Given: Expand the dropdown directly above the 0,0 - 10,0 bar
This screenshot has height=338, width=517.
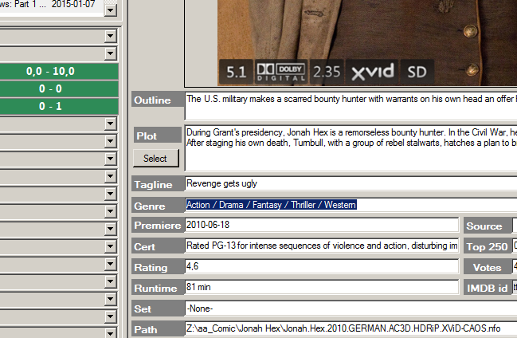Looking at the screenshot, I should 110,53.
